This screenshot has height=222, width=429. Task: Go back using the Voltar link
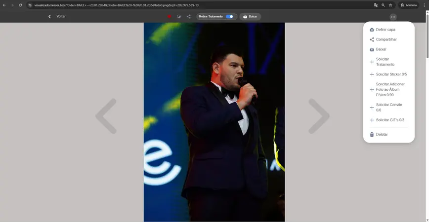[57, 16]
